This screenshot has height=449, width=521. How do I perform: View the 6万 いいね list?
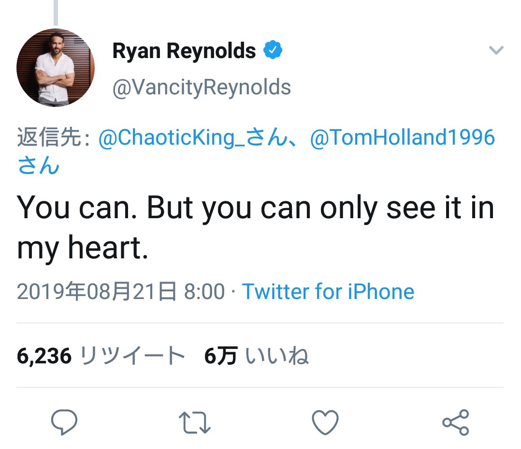[256, 356]
